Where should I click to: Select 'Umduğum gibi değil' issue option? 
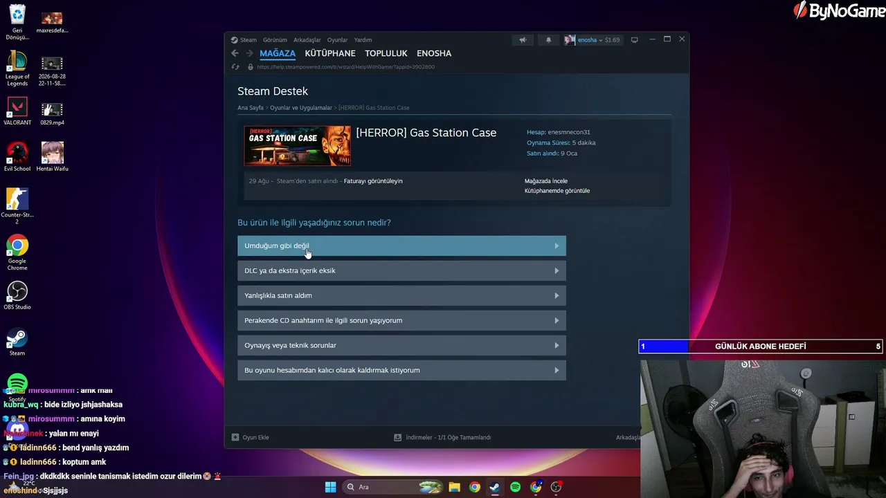(401, 246)
